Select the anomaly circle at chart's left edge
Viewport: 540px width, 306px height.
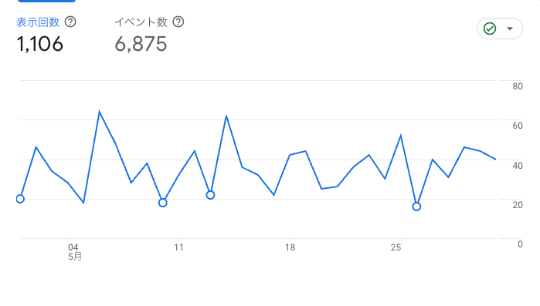[x=20, y=199]
